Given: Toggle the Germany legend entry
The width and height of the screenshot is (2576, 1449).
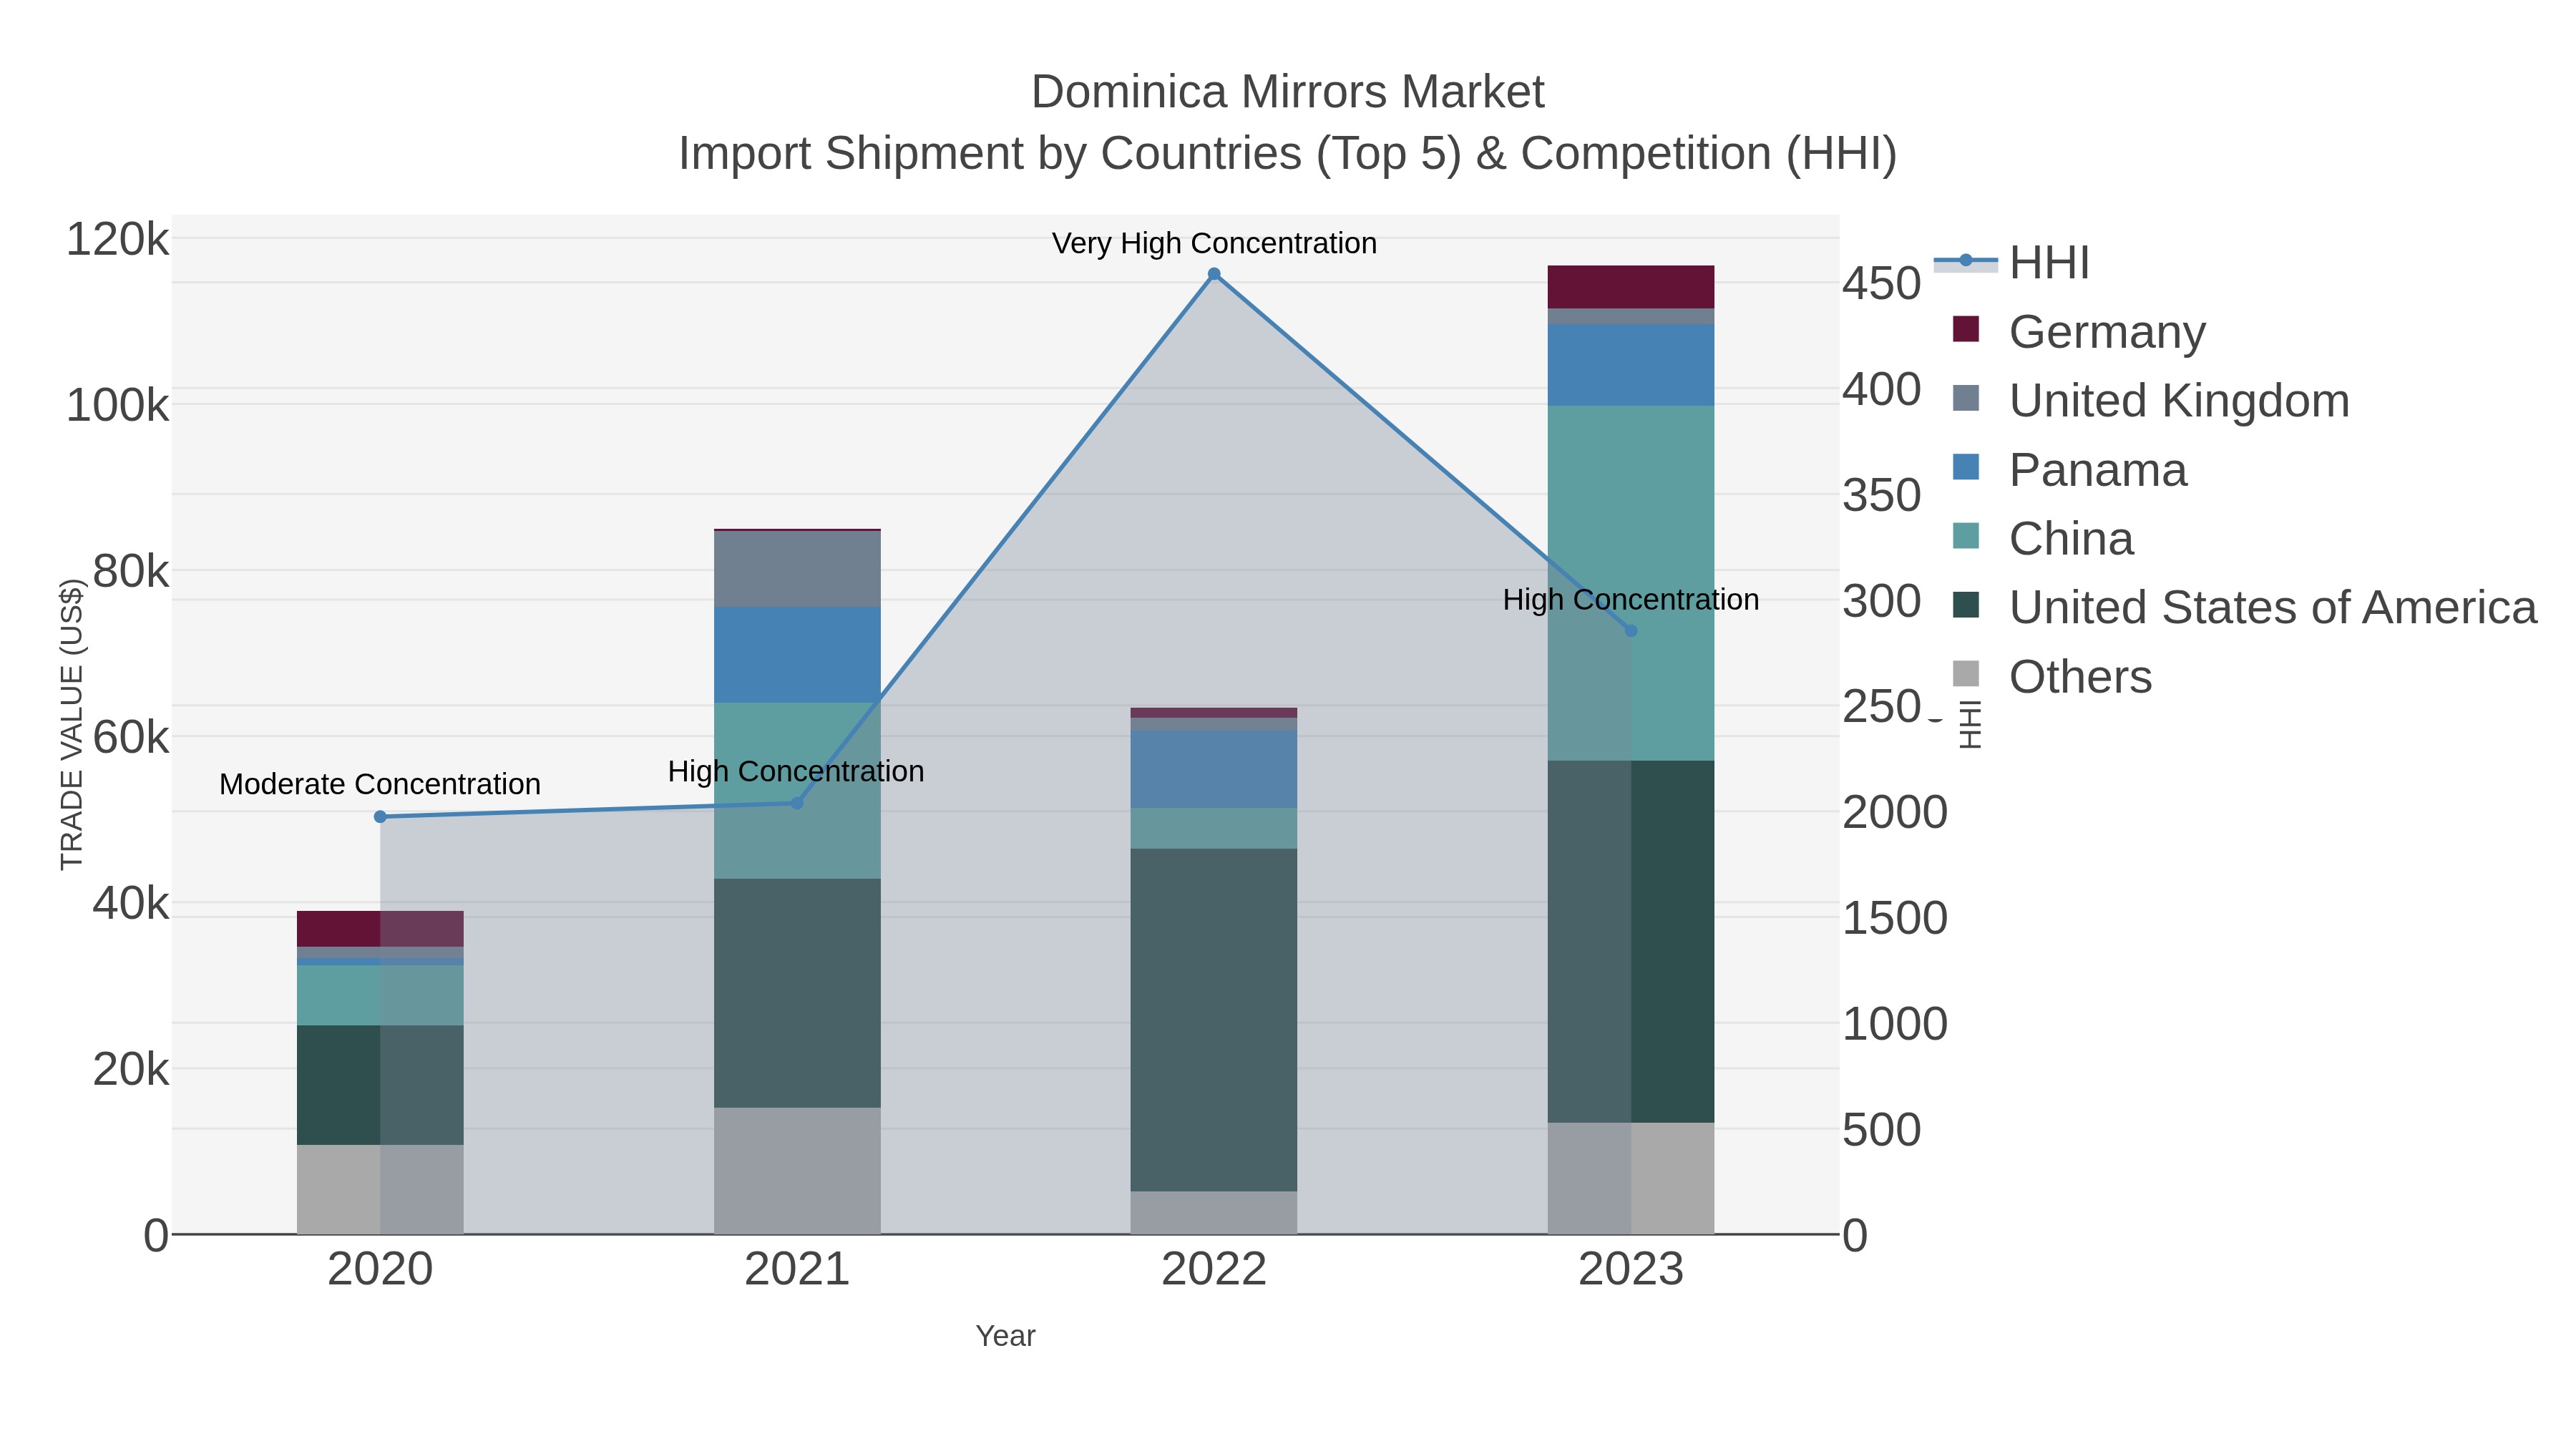Looking at the screenshot, I should tap(2079, 331).
